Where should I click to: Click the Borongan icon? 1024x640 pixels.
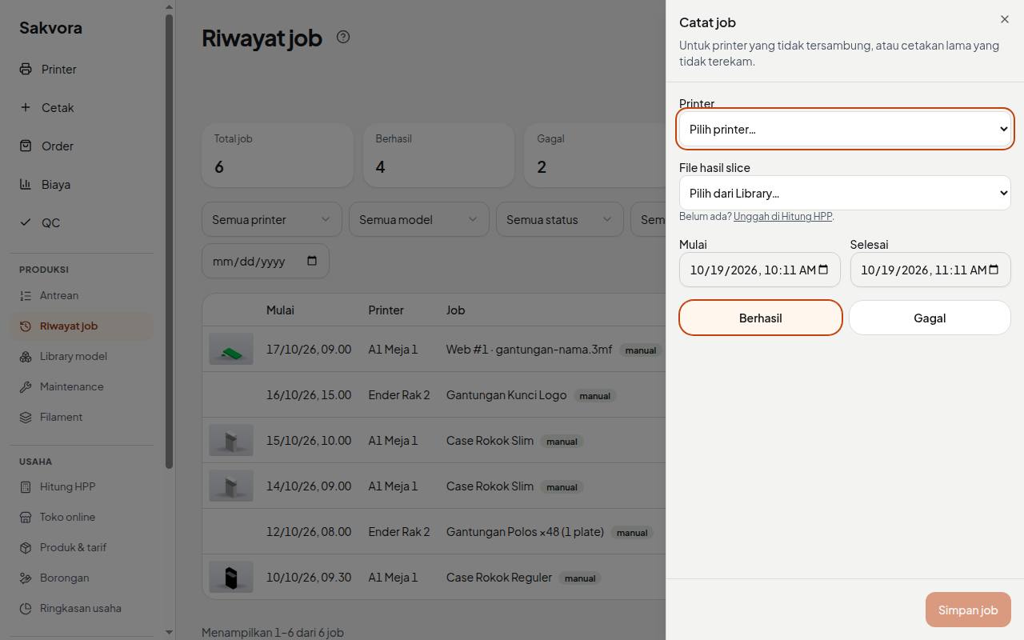26,578
